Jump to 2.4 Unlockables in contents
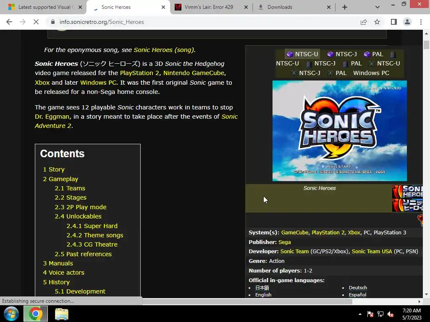 [x=78, y=216]
